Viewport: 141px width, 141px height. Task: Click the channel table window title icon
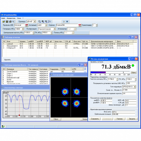pos(3,65)
